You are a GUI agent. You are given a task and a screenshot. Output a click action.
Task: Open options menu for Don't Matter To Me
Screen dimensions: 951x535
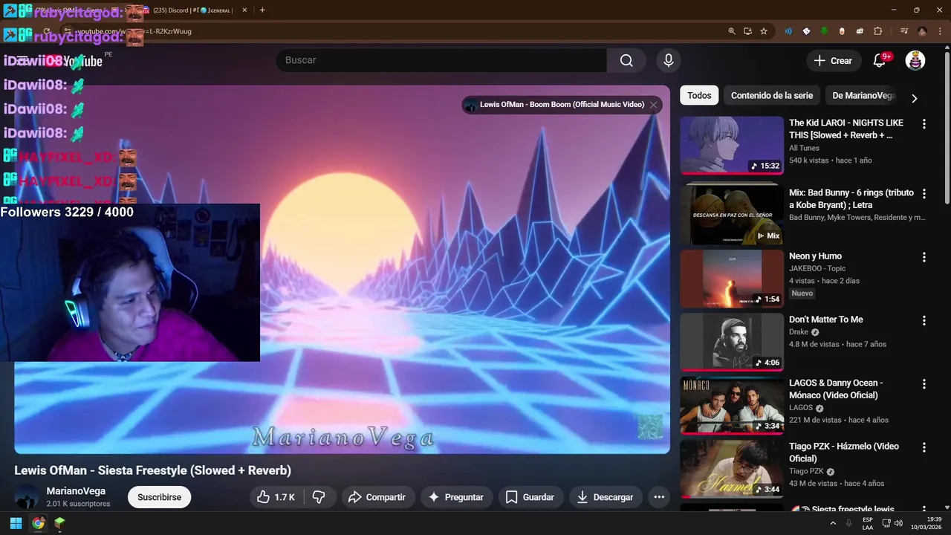pyautogui.click(x=924, y=321)
